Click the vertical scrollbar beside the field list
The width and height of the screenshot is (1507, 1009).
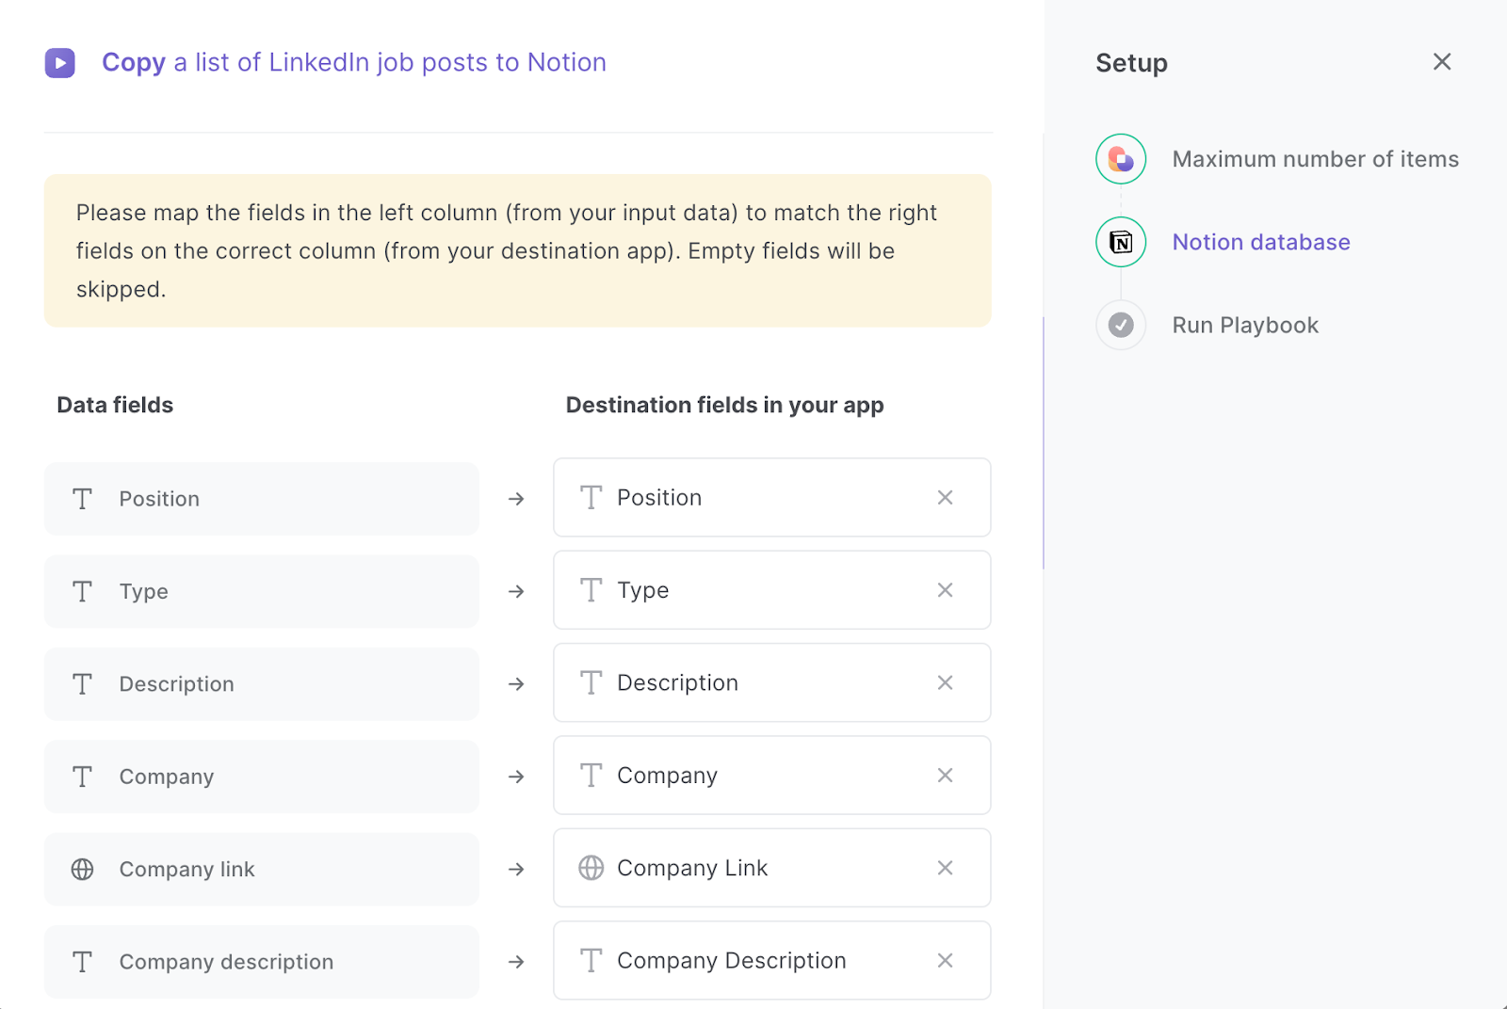pyautogui.click(x=1044, y=442)
